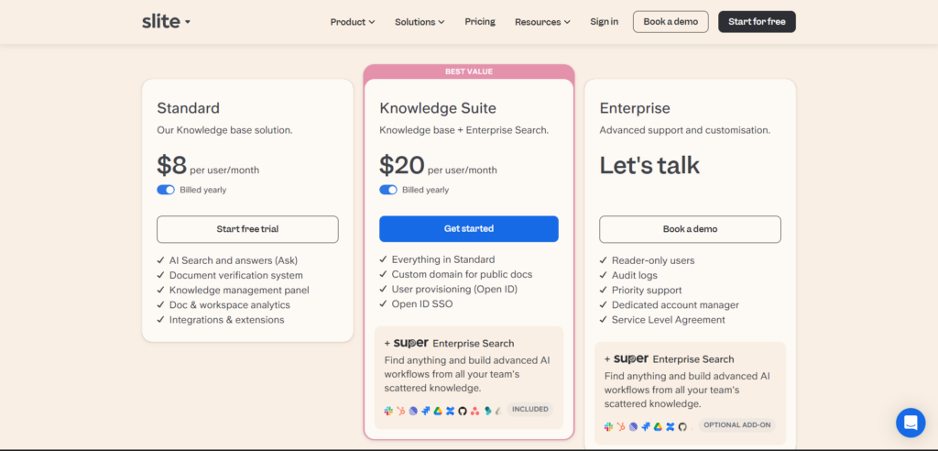938x451 pixels.
Task: Click the $20 price text
Action: pos(402,165)
